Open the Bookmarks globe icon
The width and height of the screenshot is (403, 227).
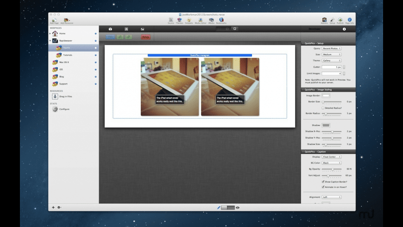click(x=221, y=20)
